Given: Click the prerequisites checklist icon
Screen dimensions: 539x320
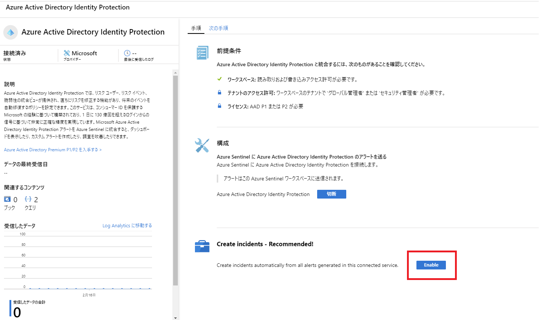Looking at the screenshot, I should (202, 53).
